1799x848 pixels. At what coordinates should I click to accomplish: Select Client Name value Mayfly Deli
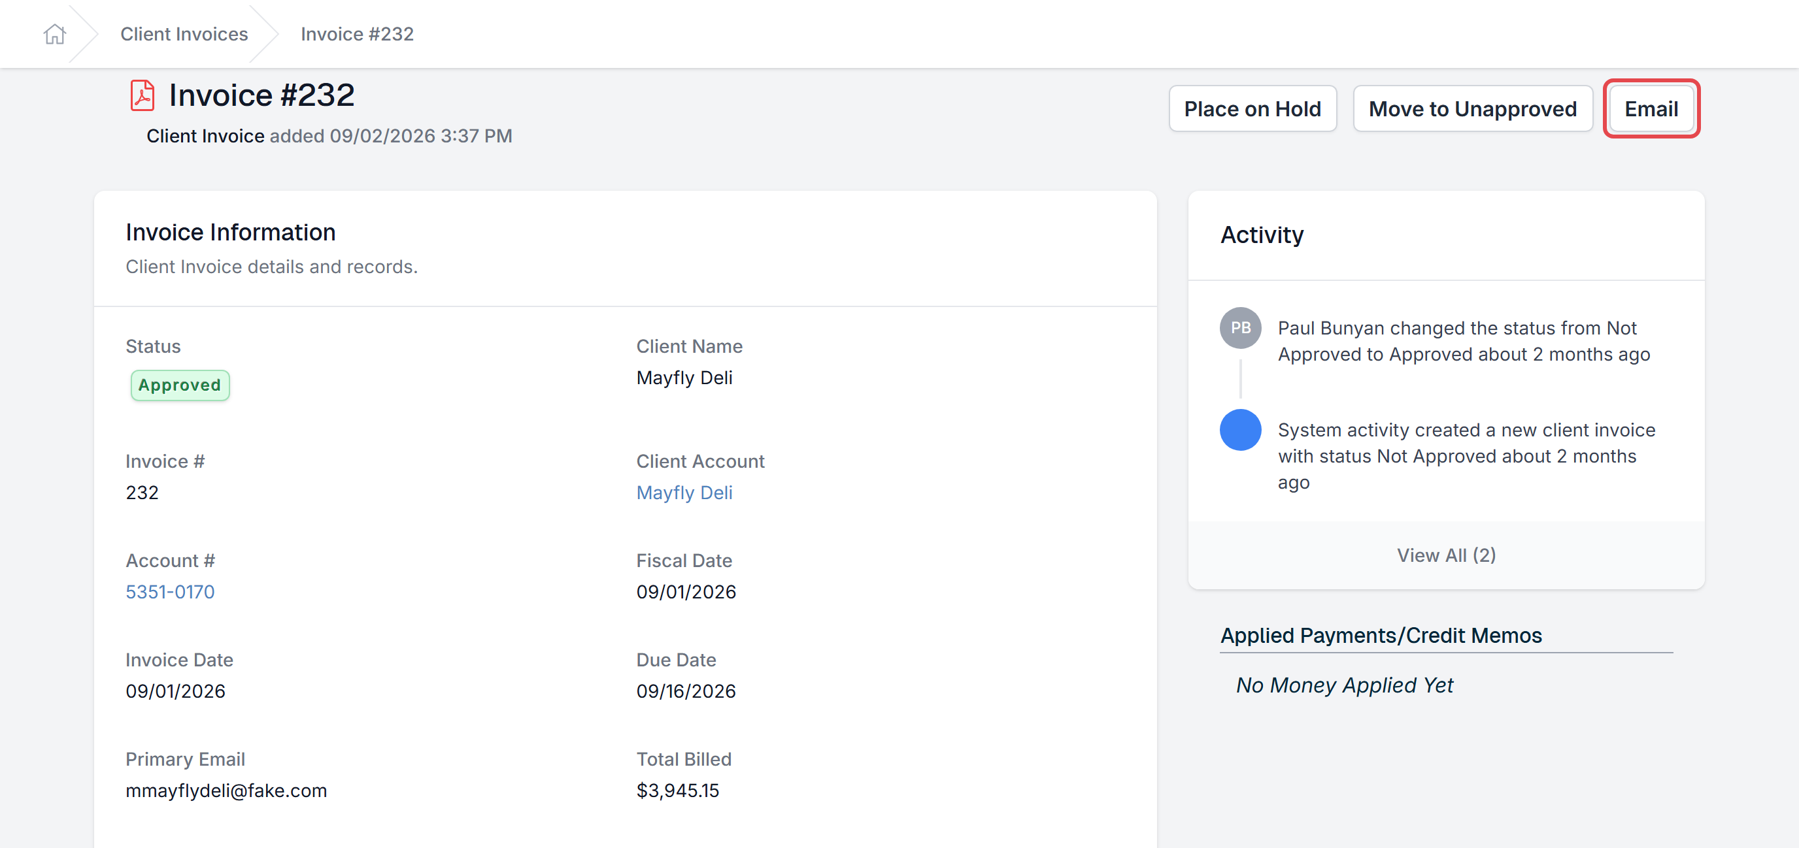[684, 378]
